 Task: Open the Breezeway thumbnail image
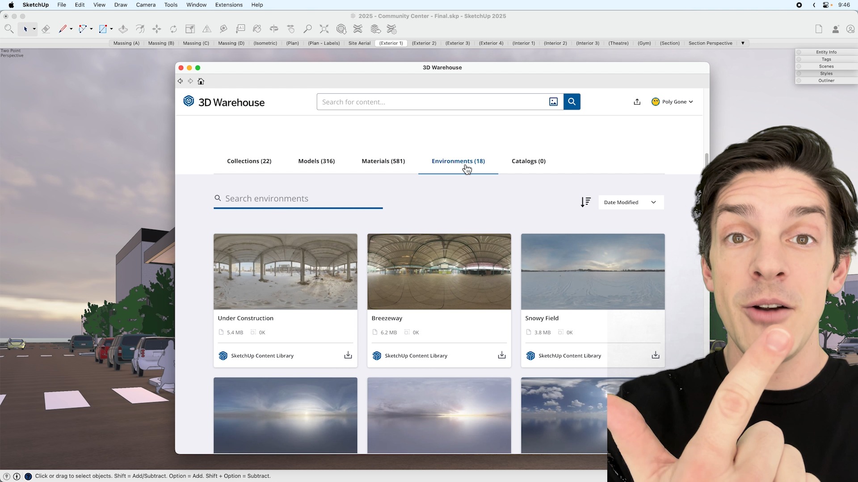pyautogui.click(x=439, y=271)
